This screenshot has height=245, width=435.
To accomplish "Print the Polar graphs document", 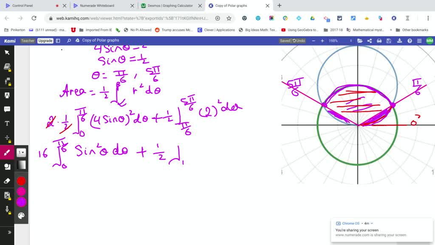I will 379,40.
